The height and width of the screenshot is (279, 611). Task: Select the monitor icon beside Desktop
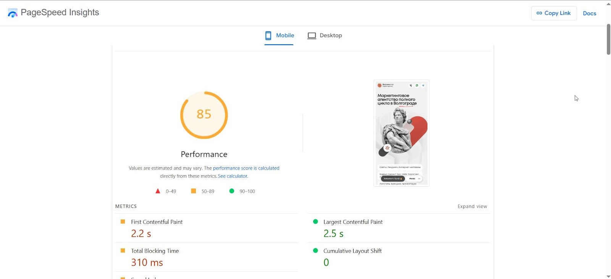312,35
